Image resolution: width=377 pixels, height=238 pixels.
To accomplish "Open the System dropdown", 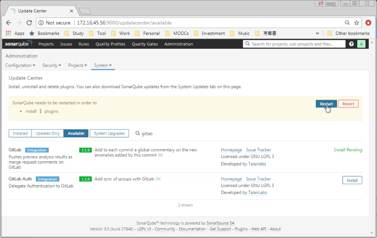I will click(x=103, y=65).
